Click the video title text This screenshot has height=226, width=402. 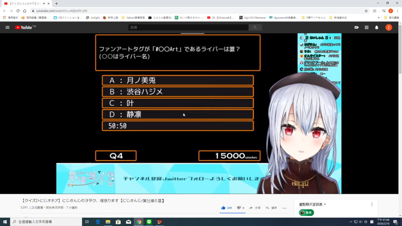[93, 200]
